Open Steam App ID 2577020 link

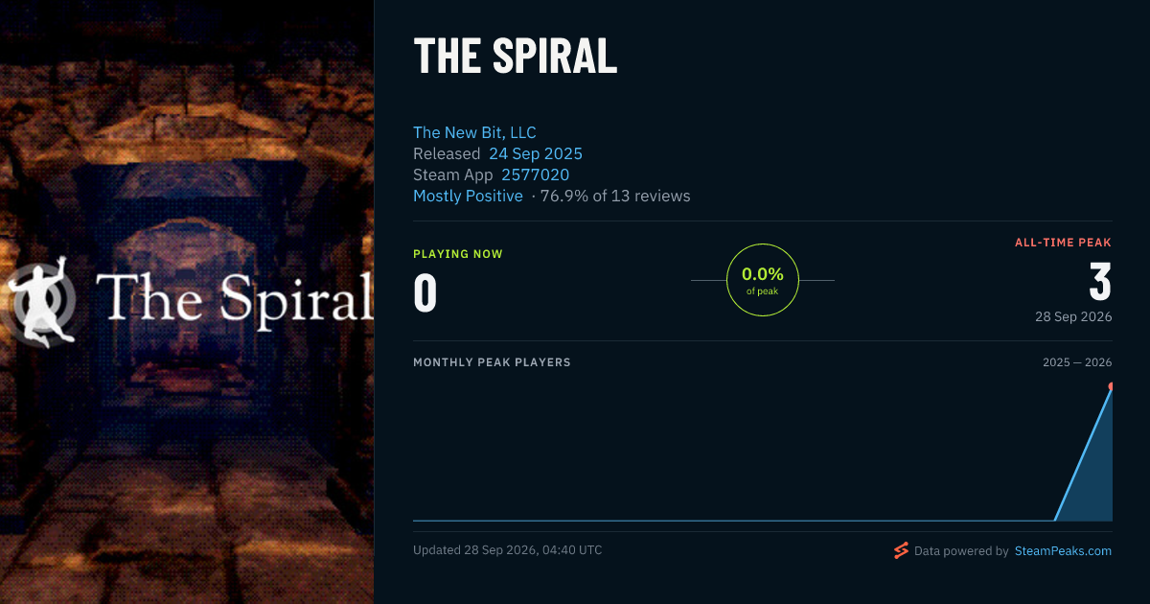(x=536, y=174)
